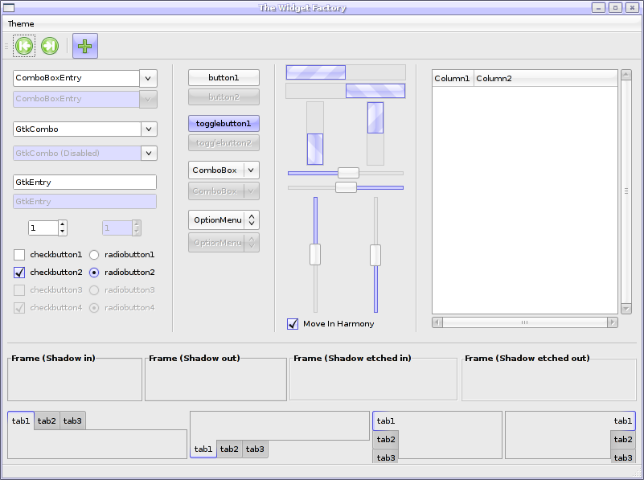644x480 pixels.
Task: Click the toolbar drag handle grip
Action: pos(6,46)
